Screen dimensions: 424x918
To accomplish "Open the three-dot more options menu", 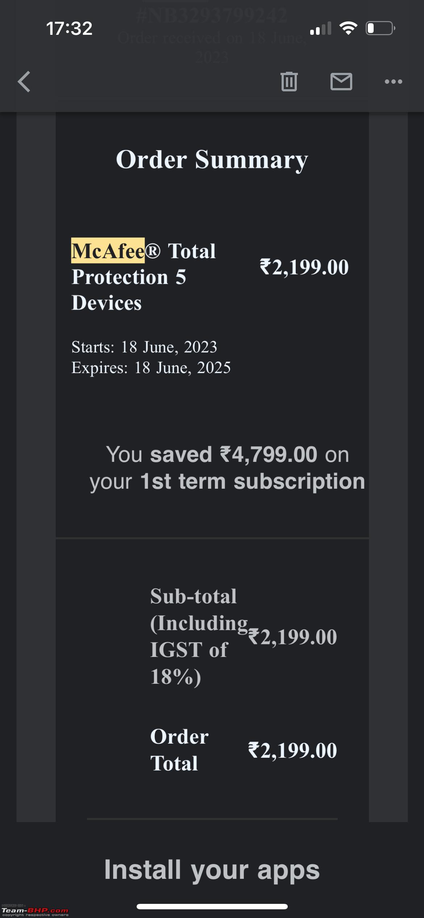I will coord(393,82).
